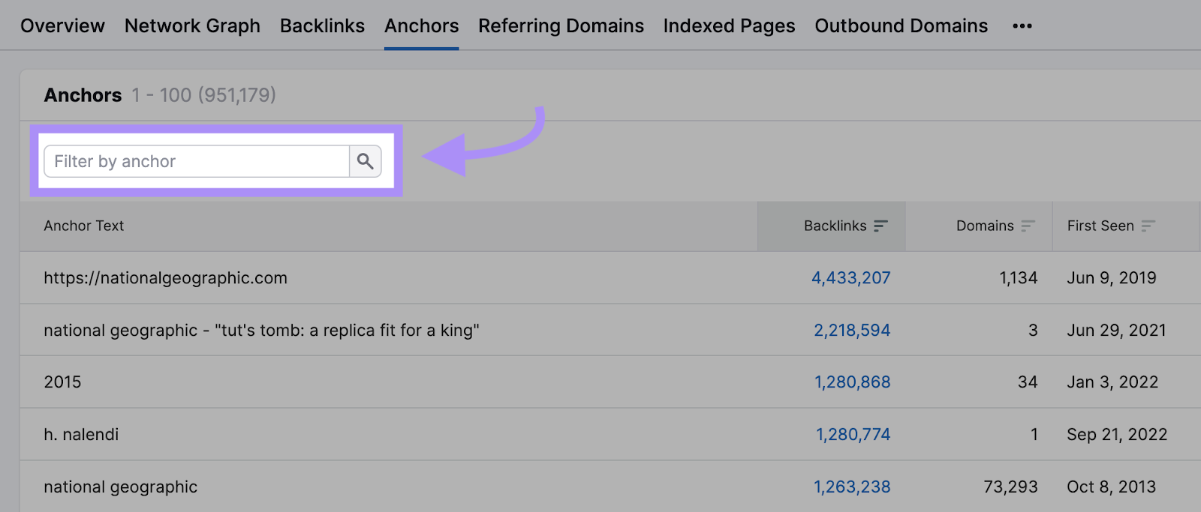
Task: Open the Referring Domains tab
Action: click(561, 26)
